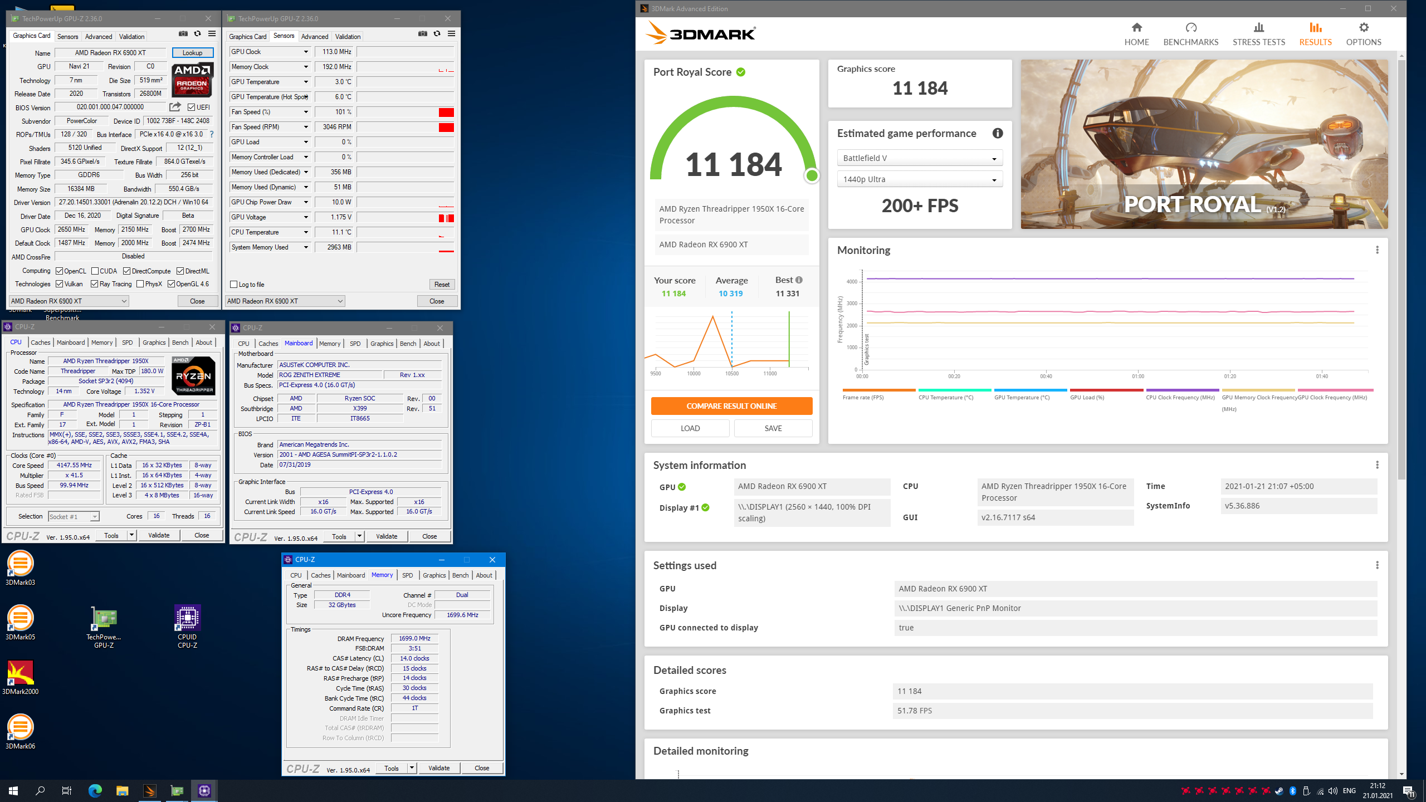Click Reset button in GPU-Z Sensors
The height and width of the screenshot is (802, 1426).
pos(442,285)
